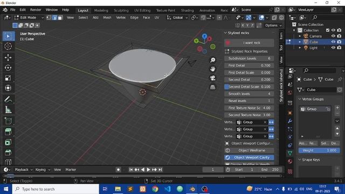Select the Rotate tool
The image size is (345, 194).
coord(8,68)
